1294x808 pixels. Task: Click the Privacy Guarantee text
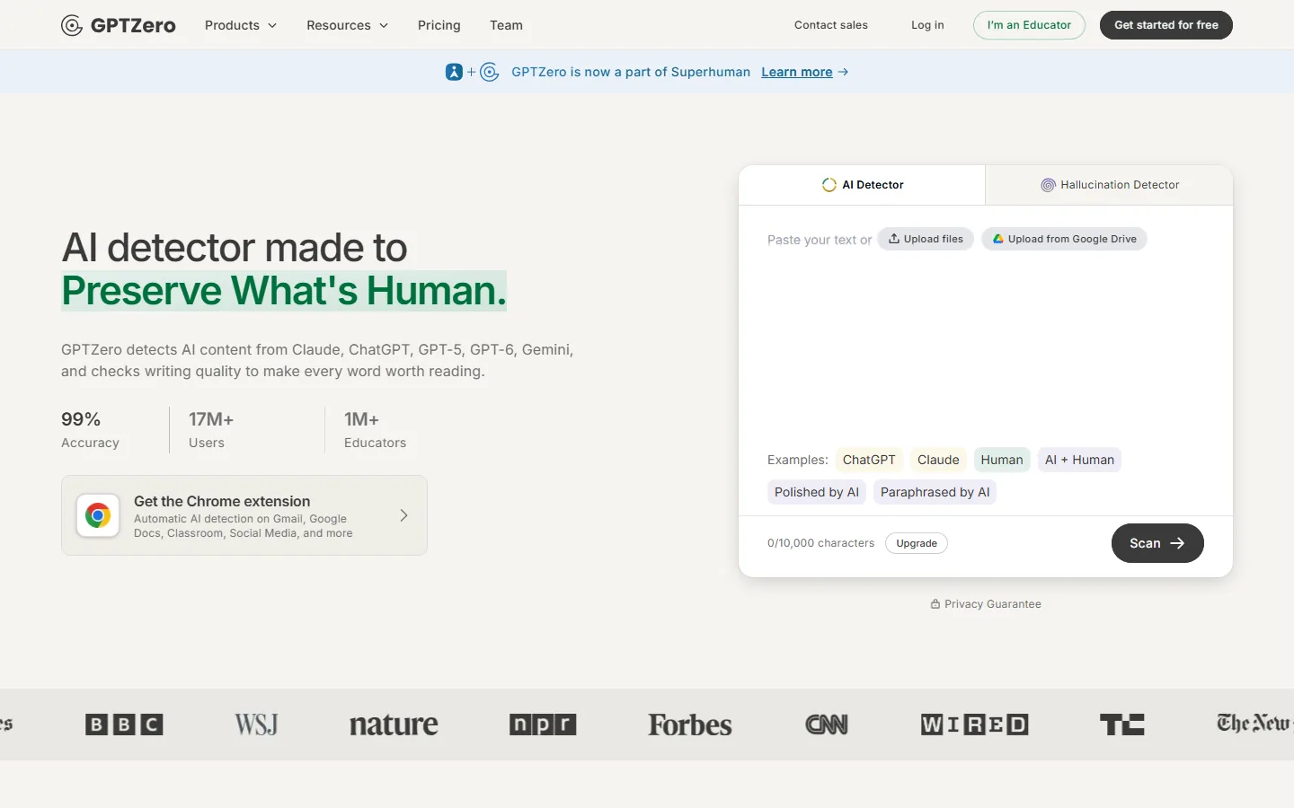tap(993, 604)
